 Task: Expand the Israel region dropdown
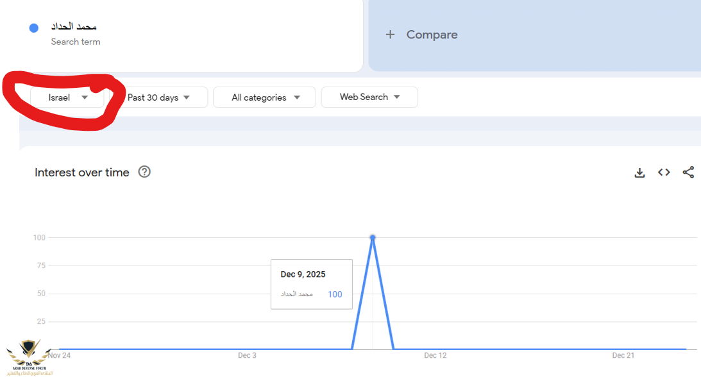pos(67,97)
